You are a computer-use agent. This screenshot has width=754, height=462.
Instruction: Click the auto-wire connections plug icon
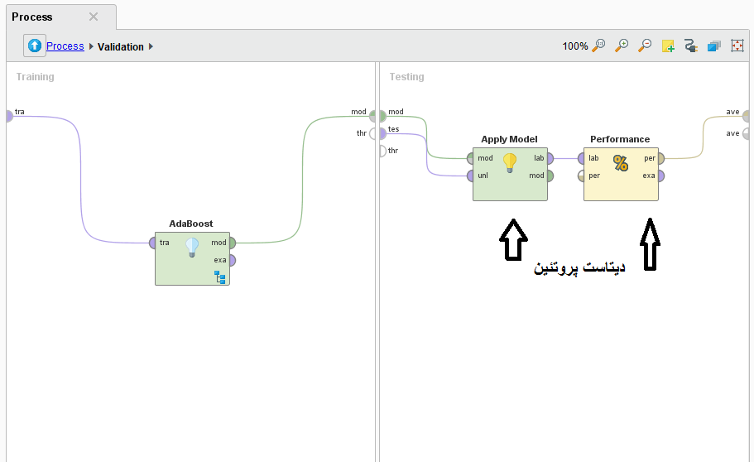(691, 46)
